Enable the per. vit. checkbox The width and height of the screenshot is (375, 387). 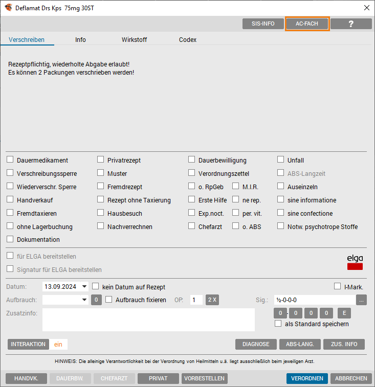[x=235, y=213]
